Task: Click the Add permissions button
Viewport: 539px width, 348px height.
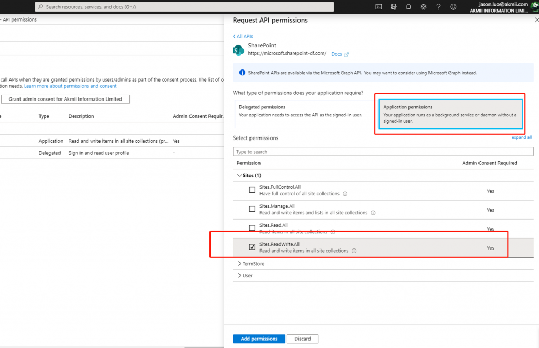Action: 259,339
